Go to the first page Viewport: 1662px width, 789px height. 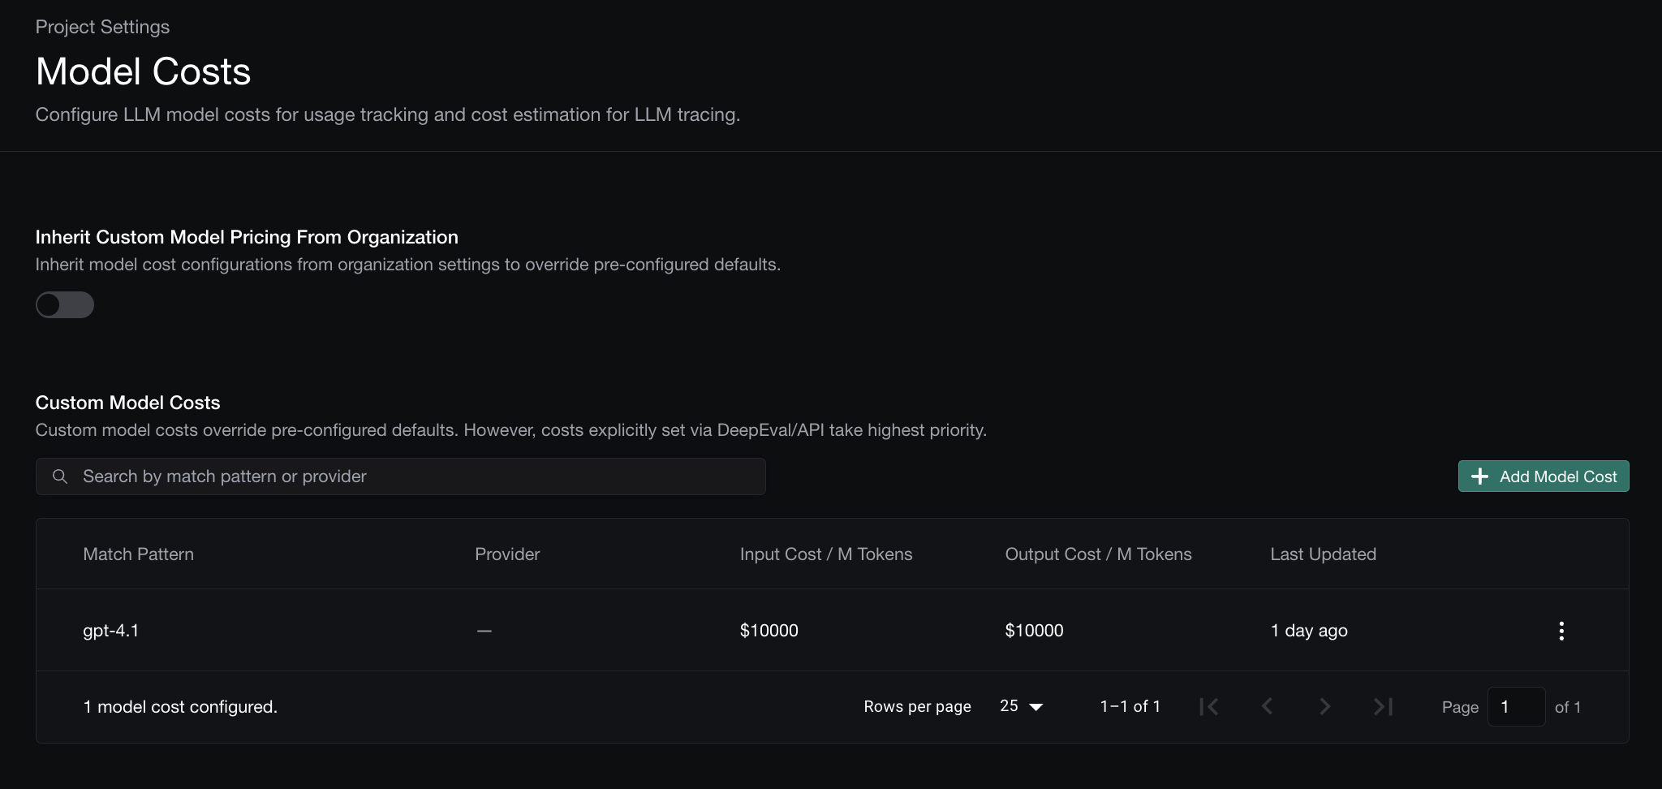coord(1209,707)
